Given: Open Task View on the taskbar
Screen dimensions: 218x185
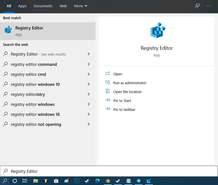Looking at the screenshot, I should coord(25,181).
